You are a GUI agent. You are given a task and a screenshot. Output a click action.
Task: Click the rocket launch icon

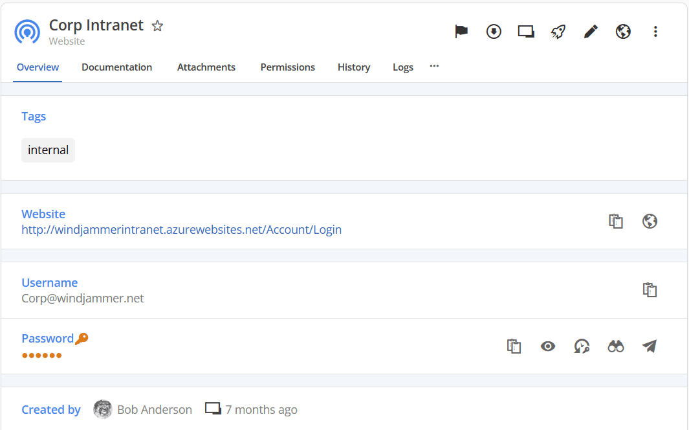[x=558, y=32]
